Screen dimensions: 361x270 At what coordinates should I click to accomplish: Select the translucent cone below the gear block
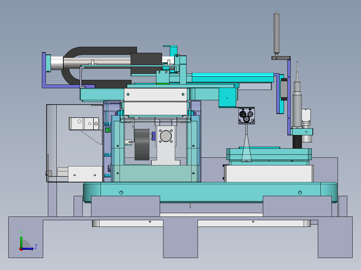246,148
